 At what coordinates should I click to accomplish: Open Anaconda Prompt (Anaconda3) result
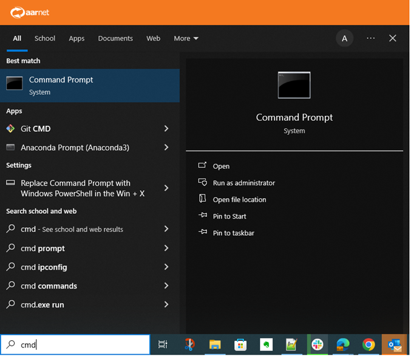[90, 148]
